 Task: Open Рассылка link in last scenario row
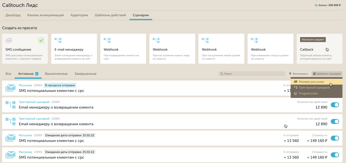click(x=25, y=152)
